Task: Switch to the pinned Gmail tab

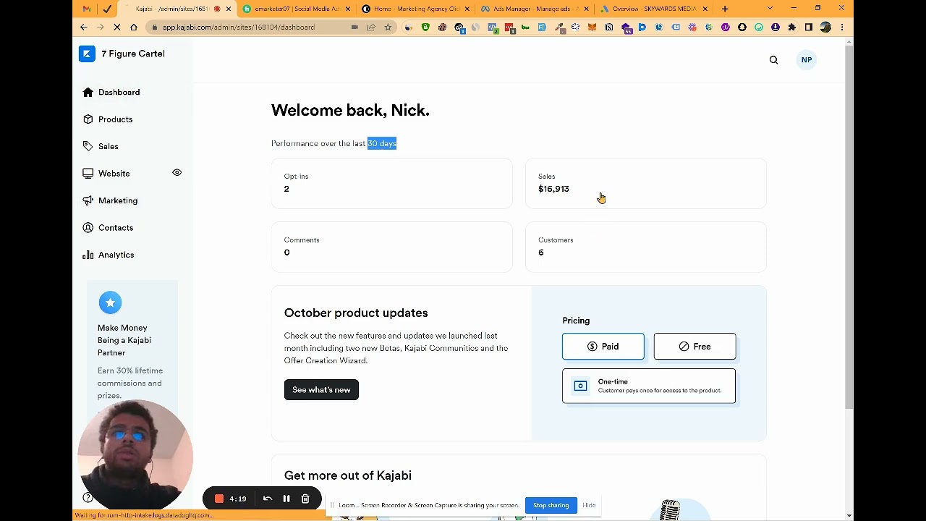Action: point(87,9)
